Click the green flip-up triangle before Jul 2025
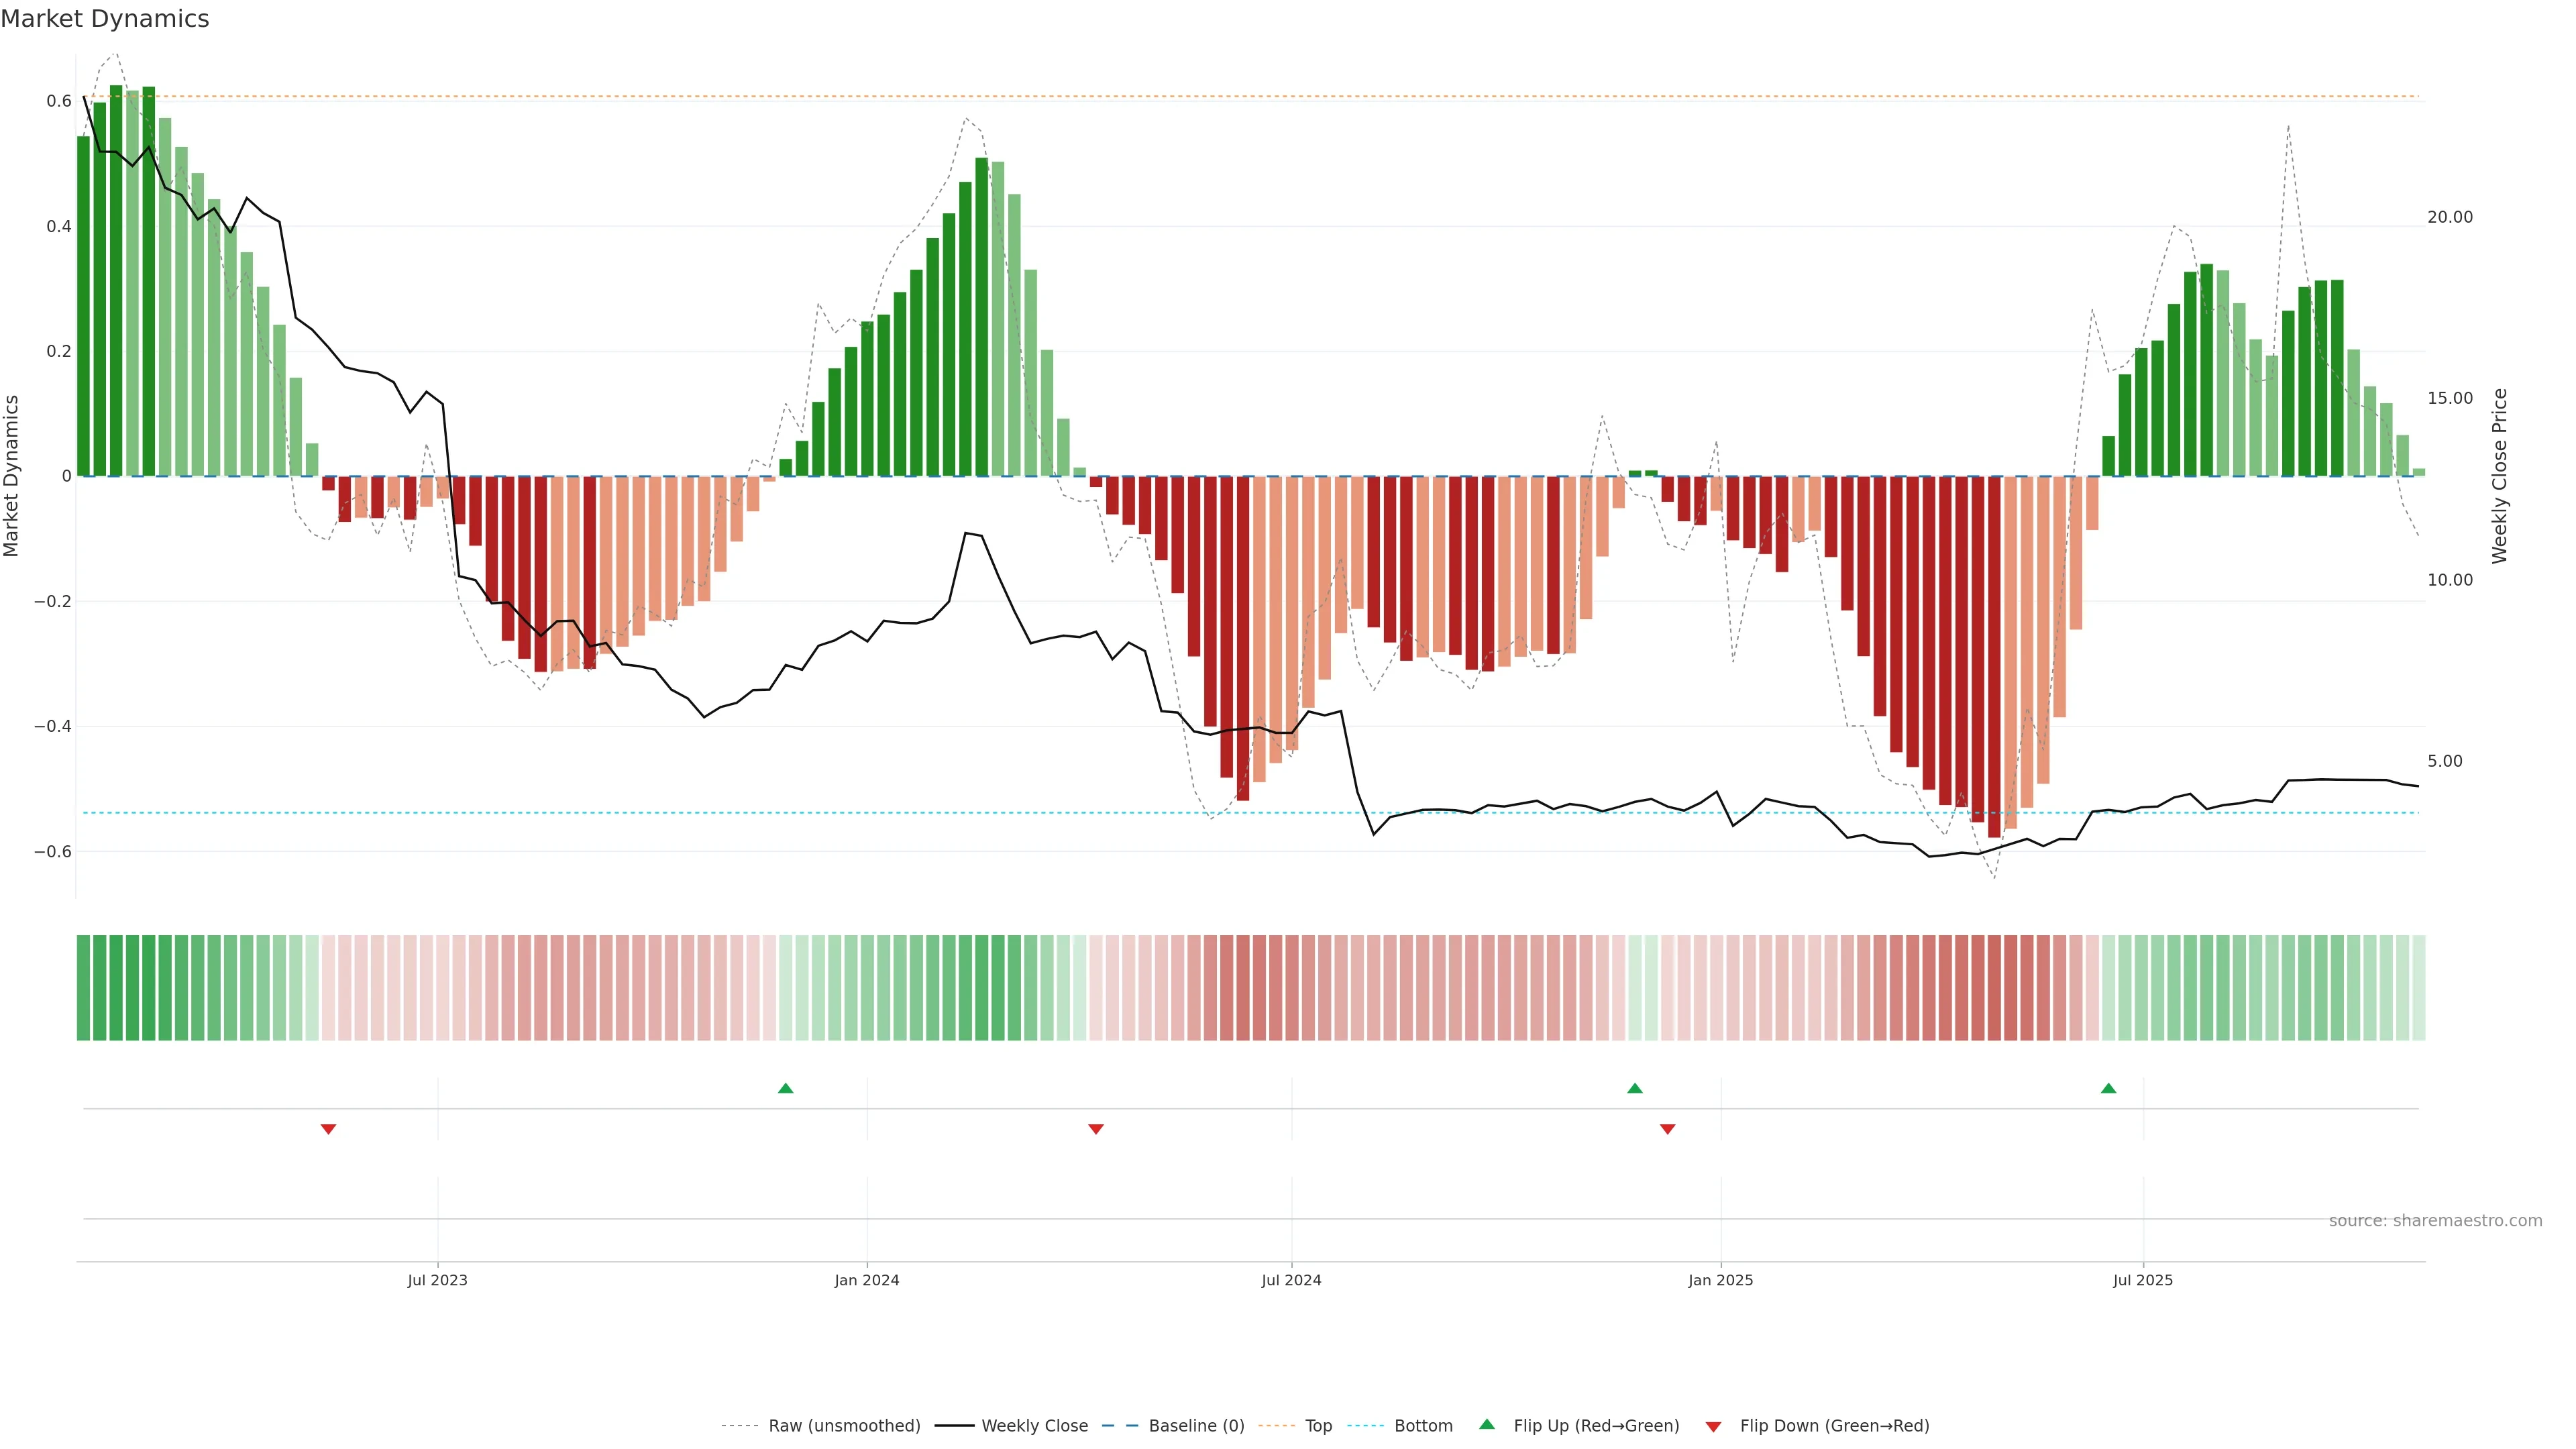This screenshot has width=2576, height=1449. 2108,1088
